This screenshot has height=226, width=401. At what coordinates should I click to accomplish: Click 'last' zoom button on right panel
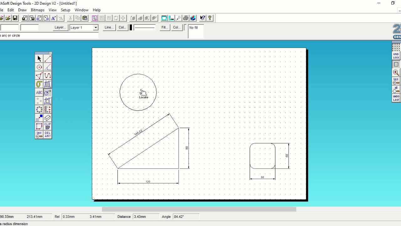pyautogui.click(x=396, y=81)
